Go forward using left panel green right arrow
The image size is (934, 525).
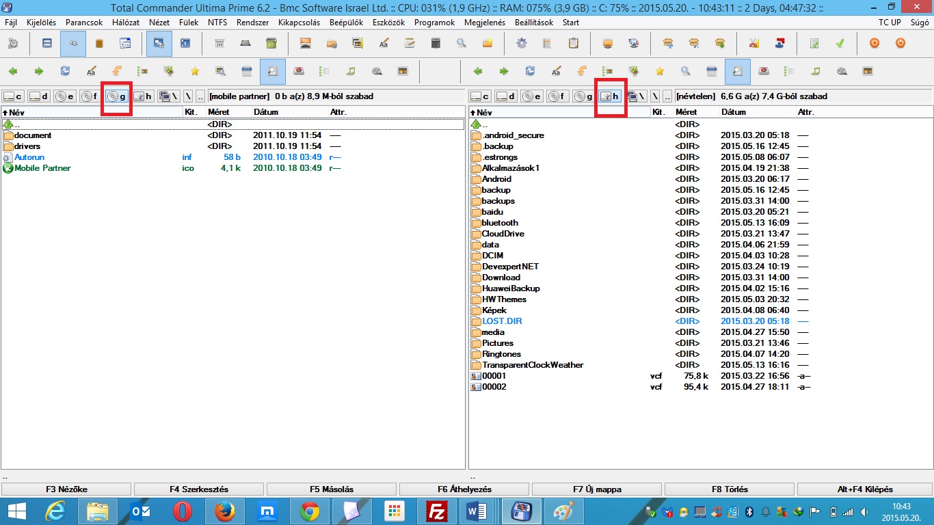(x=39, y=71)
